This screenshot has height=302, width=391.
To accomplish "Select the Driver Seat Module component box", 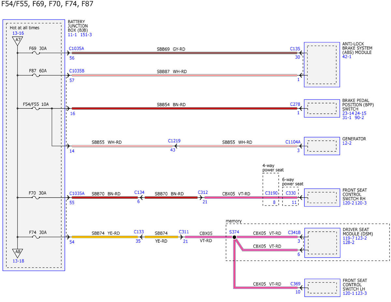I will 320,243.
